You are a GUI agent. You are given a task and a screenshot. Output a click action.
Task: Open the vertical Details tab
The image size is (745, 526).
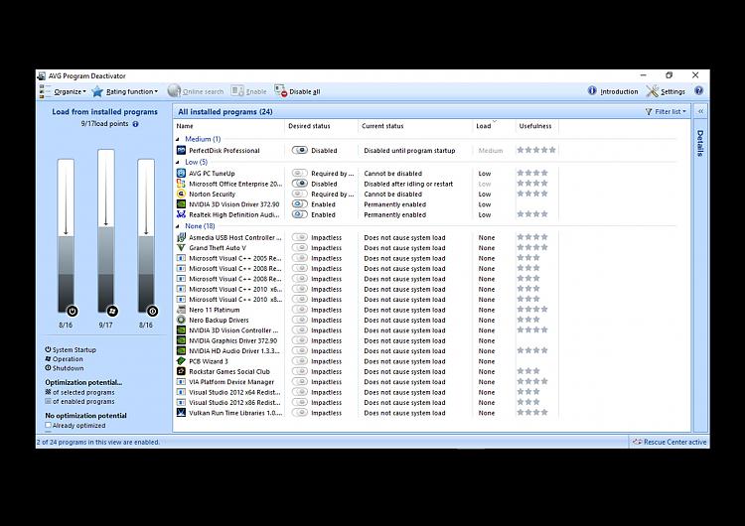pos(700,143)
